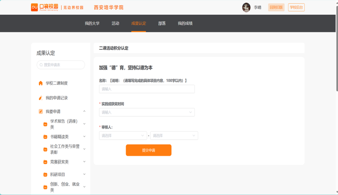Expand the 学术报告（讲座）类 category
Screen dimensions: 338x195
point(84,124)
